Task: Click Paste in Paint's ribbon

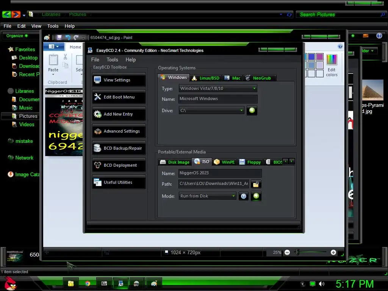Action: pos(53,64)
